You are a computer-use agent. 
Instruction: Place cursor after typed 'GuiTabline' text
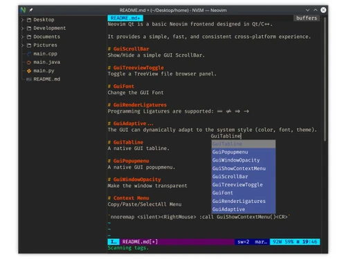[241, 136]
